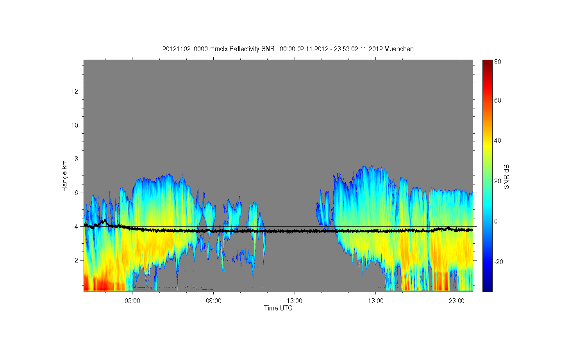Click the range tick label '4'
This screenshot has width=586, height=351.
tap(77, 226)
